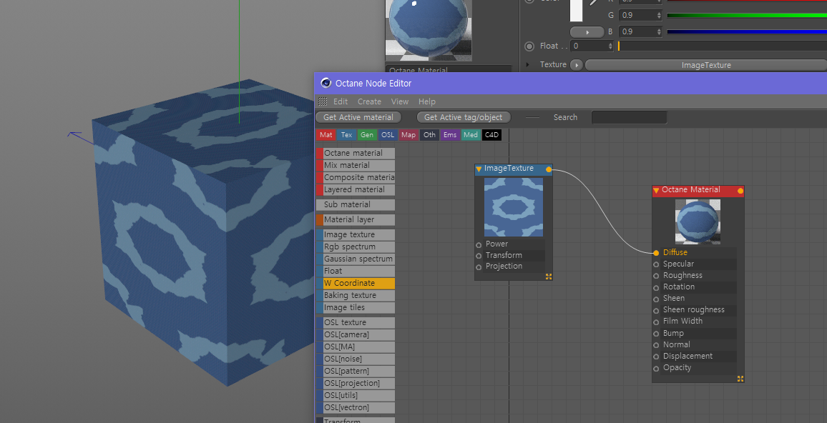Click the Get Active tag/object button

(x=464, y=117)
